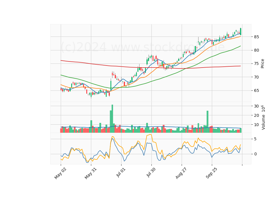Click the tall green volume spike before Sep 25
This screenshot has height=200, width=279.
(x=208, y=121)
